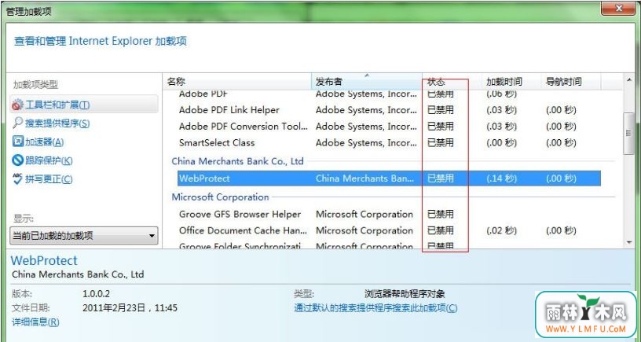641x342 pixels.
Task: Sort list by 导航时间 column header
Action: [570, 82]
